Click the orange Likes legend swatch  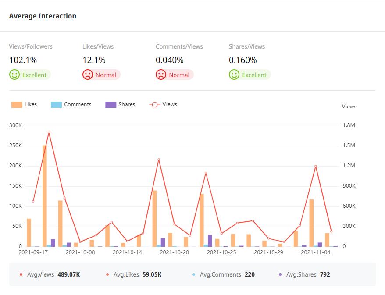click(17, 105)
